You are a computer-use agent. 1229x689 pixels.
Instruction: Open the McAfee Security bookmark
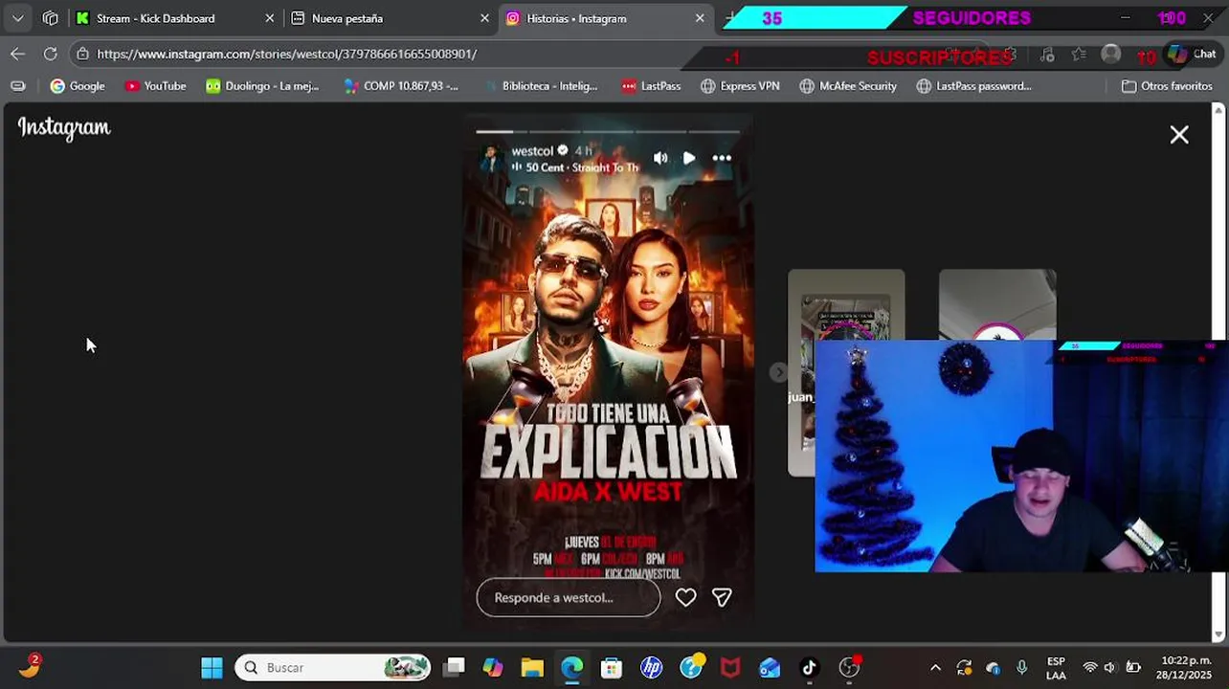coord(848,86)
